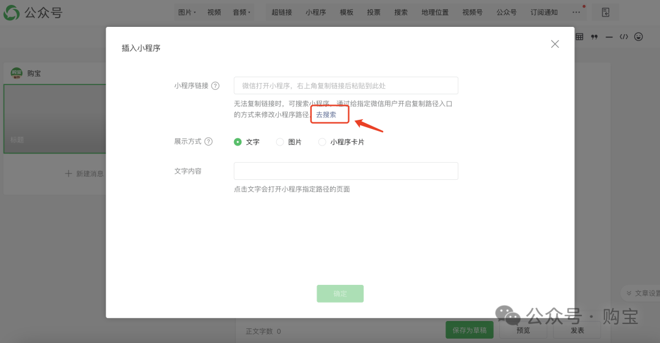Click 模板 in the top toolbar
The image size is (660, 343).
coord(346,12)
